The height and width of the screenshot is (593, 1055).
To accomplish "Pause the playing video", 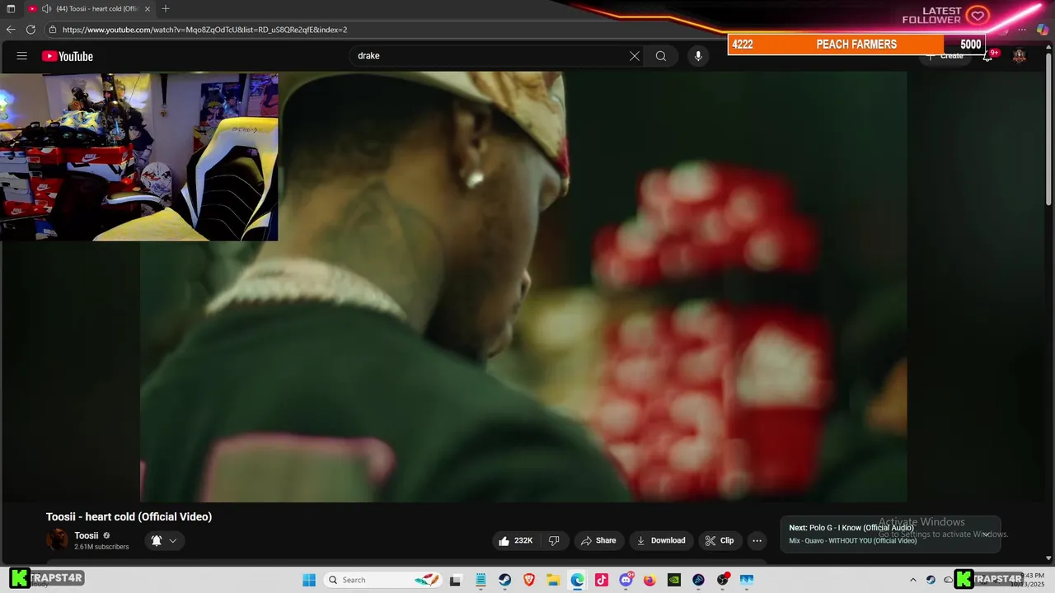I will click(523, 287).
